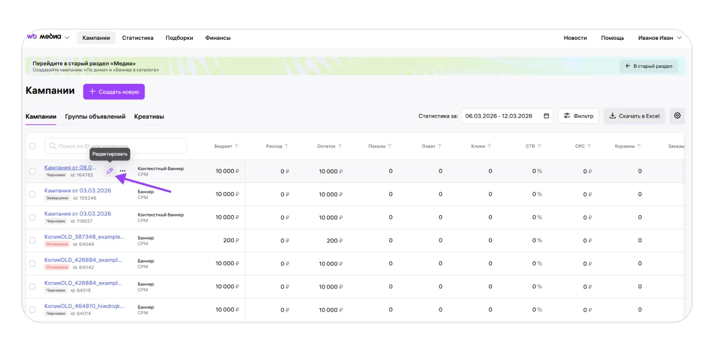Click the campaign search input field
The height and width of the screenshot is (352, 714).
coord(115,146)
